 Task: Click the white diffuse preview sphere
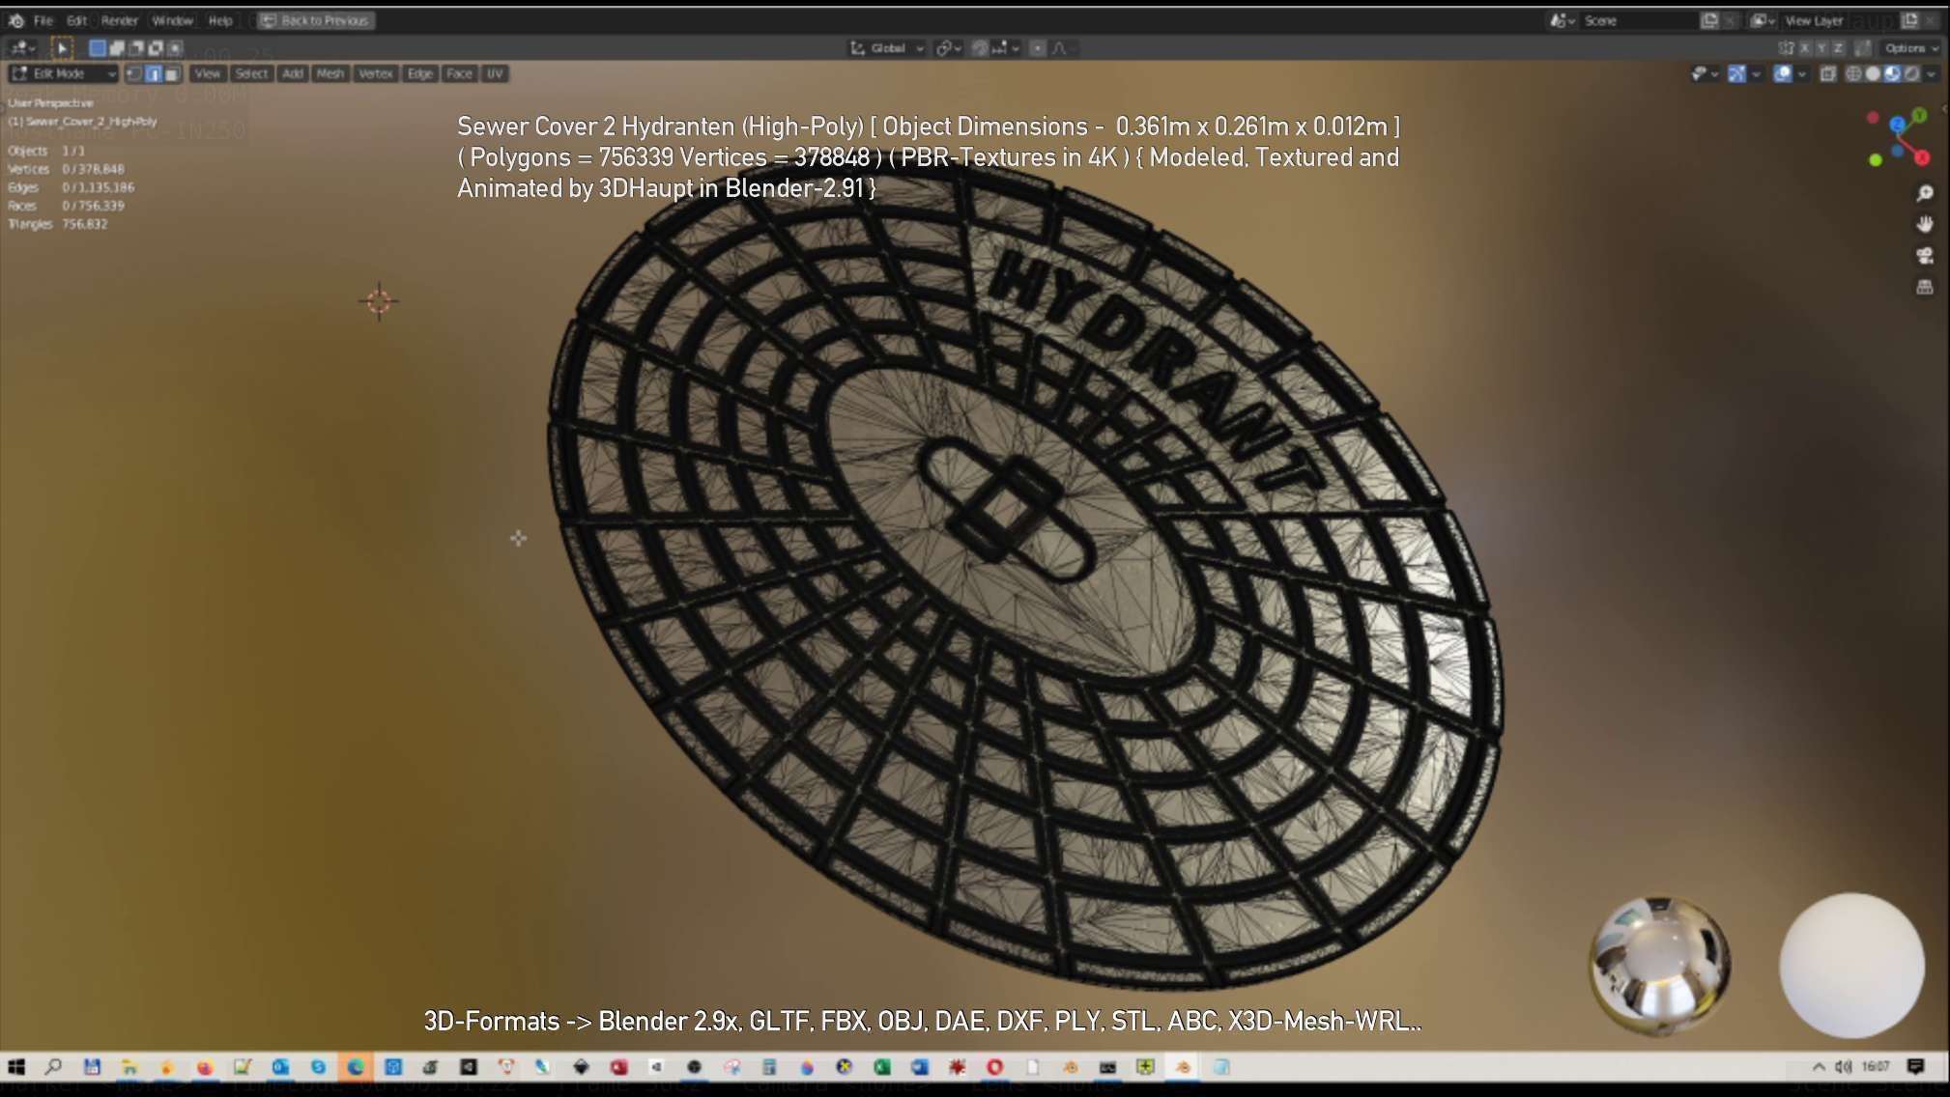point(1851,965)
